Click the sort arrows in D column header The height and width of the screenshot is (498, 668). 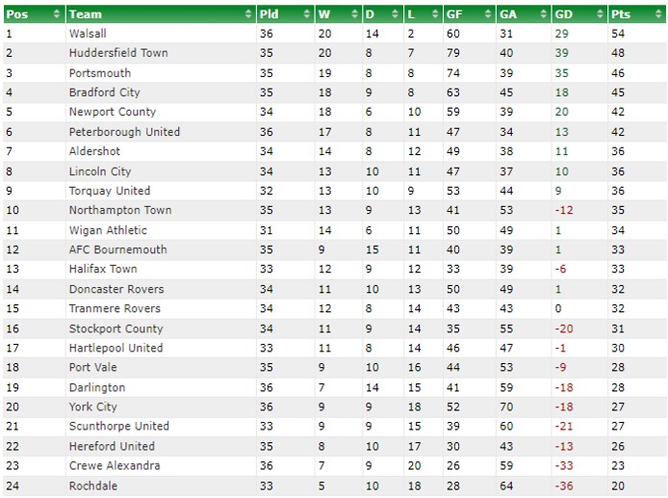pos(396,14)
